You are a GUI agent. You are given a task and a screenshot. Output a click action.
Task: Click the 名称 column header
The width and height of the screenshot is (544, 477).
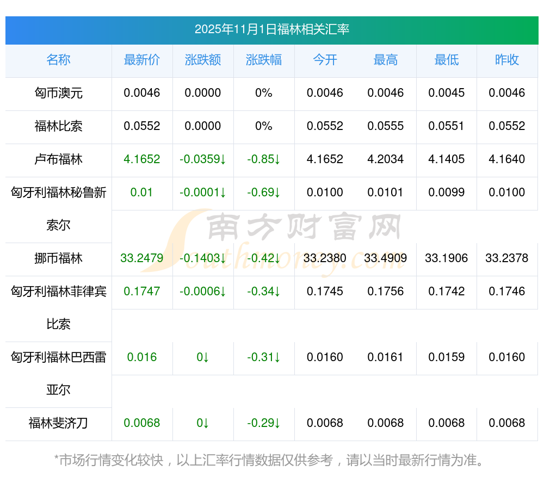[58, 60]
